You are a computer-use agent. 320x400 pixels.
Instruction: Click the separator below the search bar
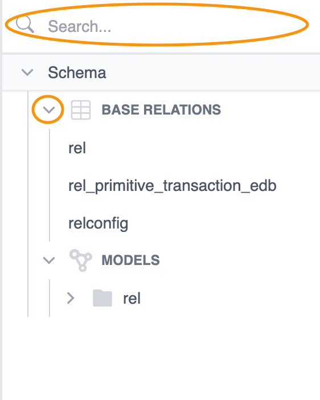(161, 54)
